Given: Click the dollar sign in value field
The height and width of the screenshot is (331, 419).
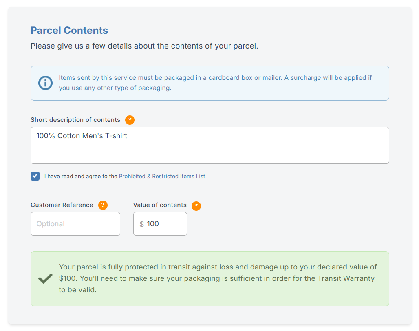Looking at the screenshot, I should click(141, 224).
